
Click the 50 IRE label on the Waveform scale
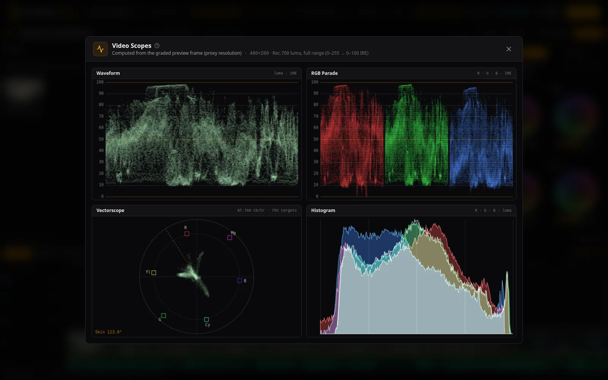coord(101,139)
